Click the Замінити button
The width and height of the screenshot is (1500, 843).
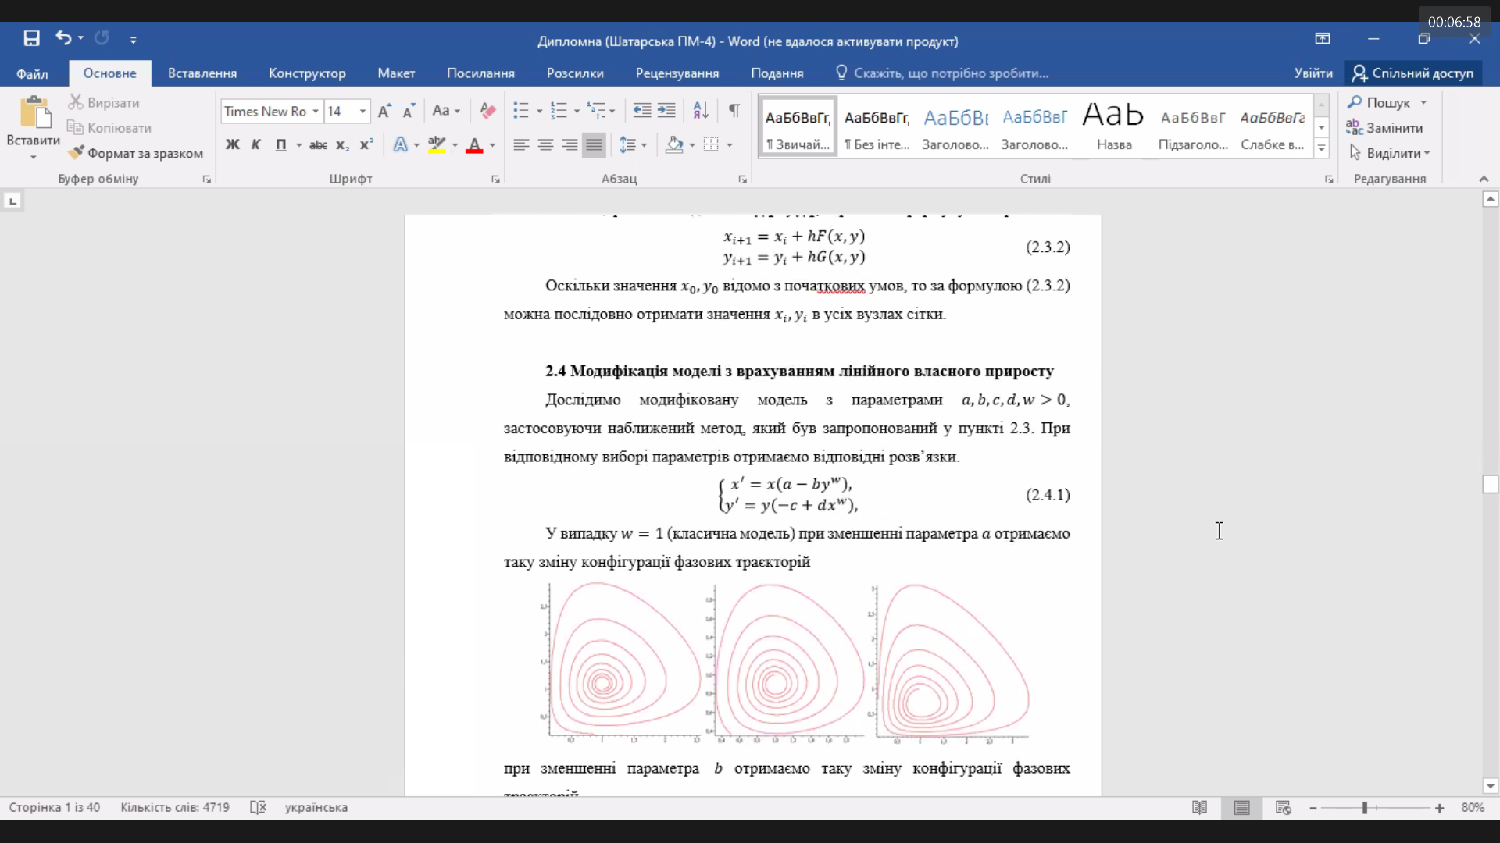(1385, 128)
